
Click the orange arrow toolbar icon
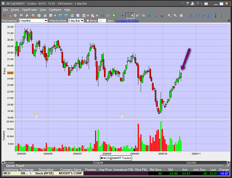pos(10,16)
